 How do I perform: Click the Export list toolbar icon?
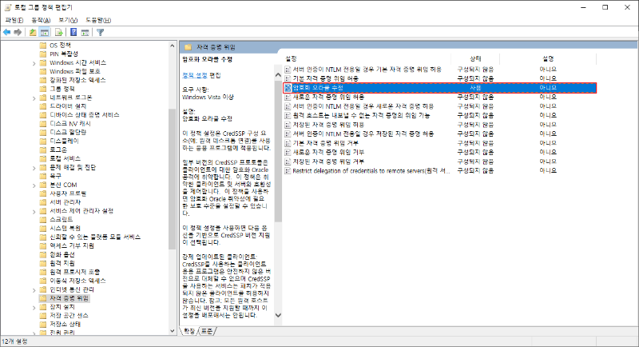pos(58,32)
